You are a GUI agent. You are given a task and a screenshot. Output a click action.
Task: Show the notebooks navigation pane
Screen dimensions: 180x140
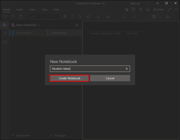click(x=5, y=25)
